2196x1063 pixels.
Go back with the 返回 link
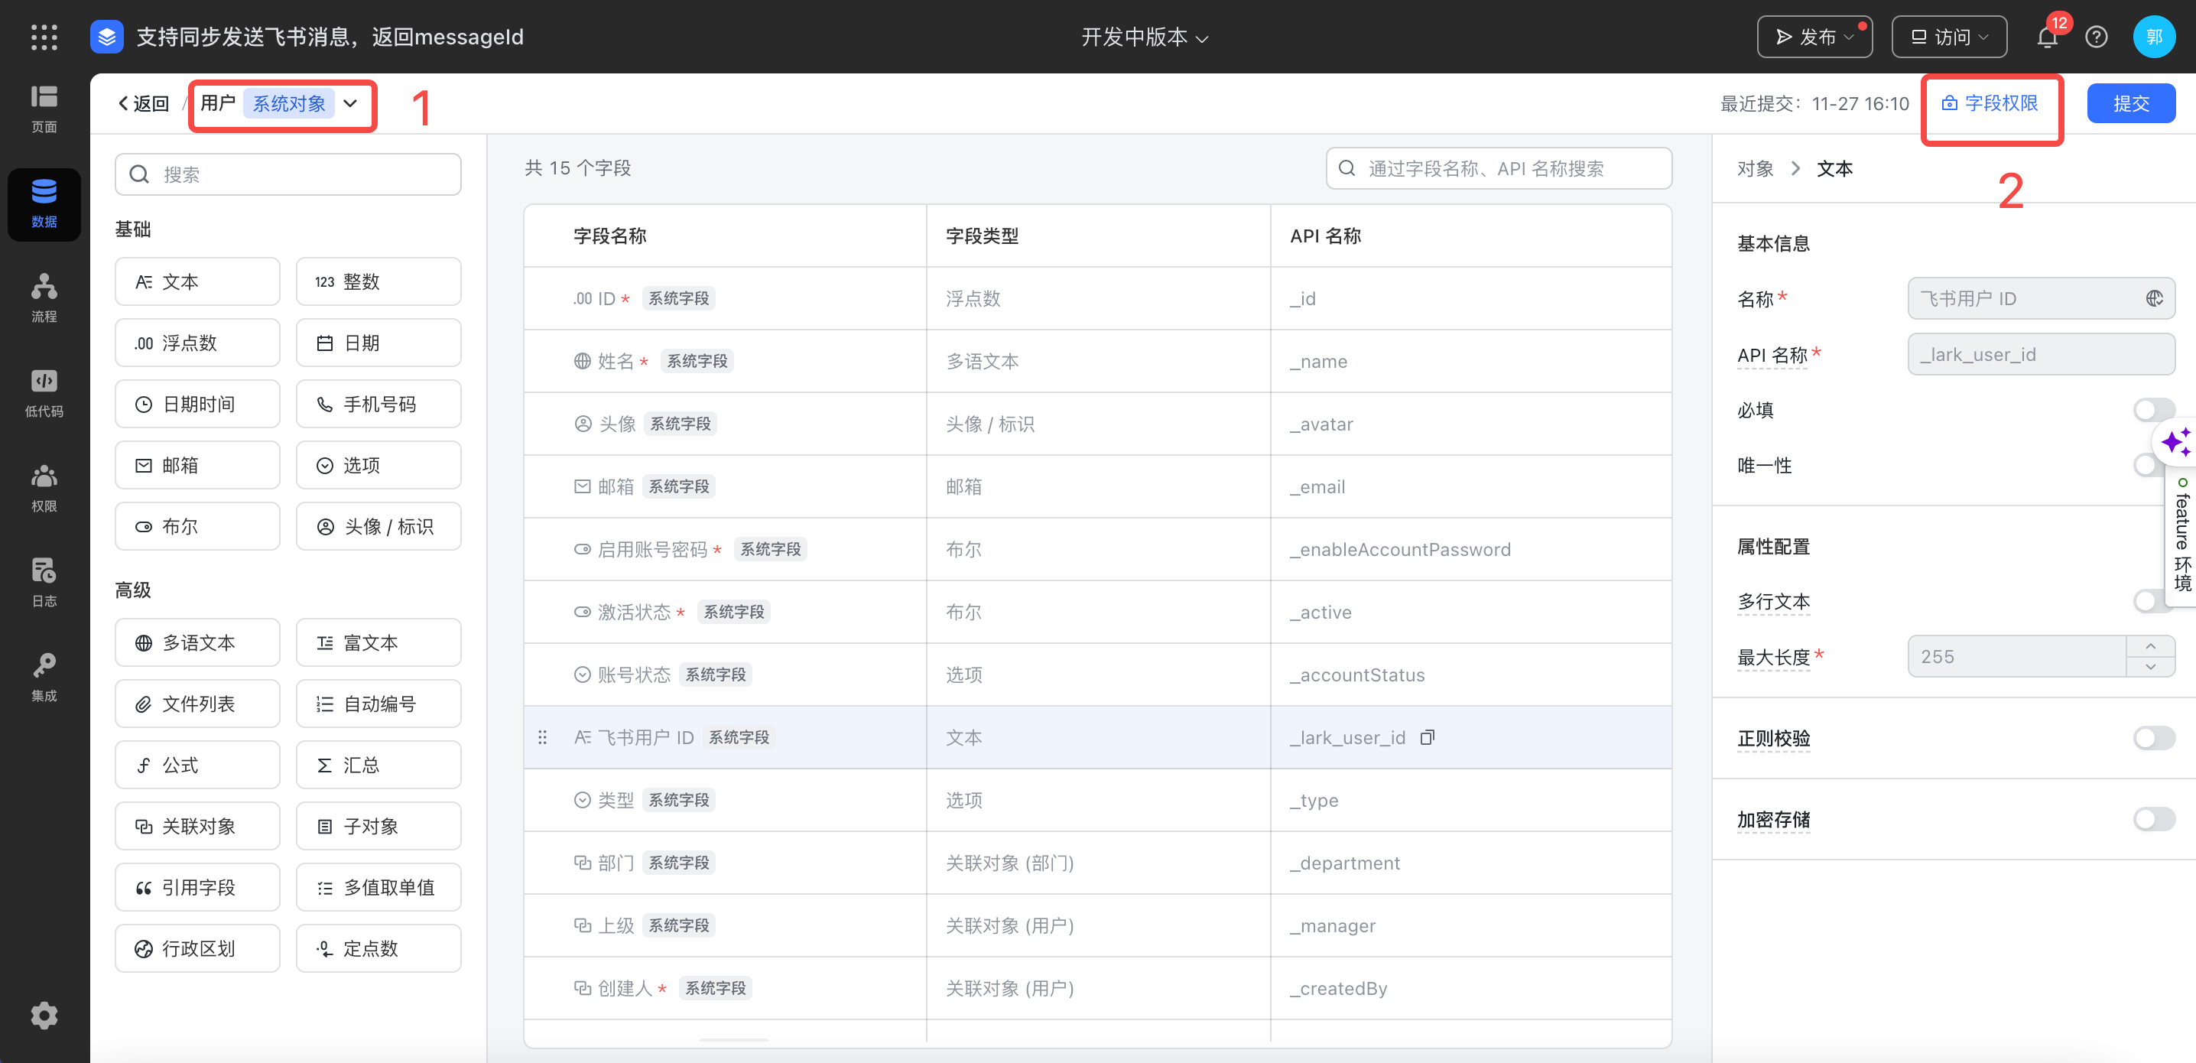(143, 104)
